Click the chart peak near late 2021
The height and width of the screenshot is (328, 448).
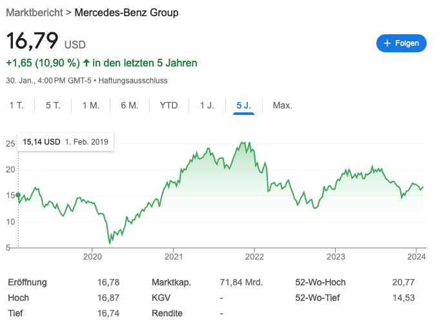(x=242, y=143)
